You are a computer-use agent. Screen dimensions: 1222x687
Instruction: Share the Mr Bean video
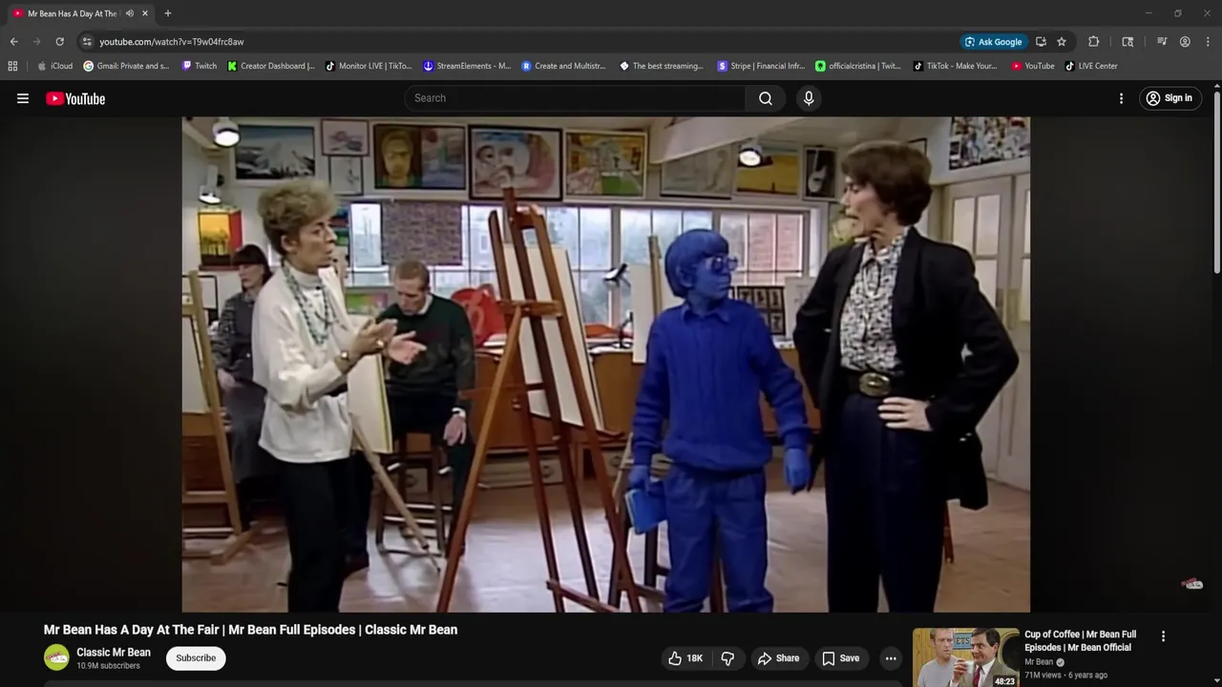tap(778, 658)
